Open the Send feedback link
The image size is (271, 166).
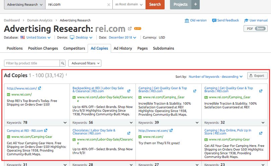click(x=228, y=20)
